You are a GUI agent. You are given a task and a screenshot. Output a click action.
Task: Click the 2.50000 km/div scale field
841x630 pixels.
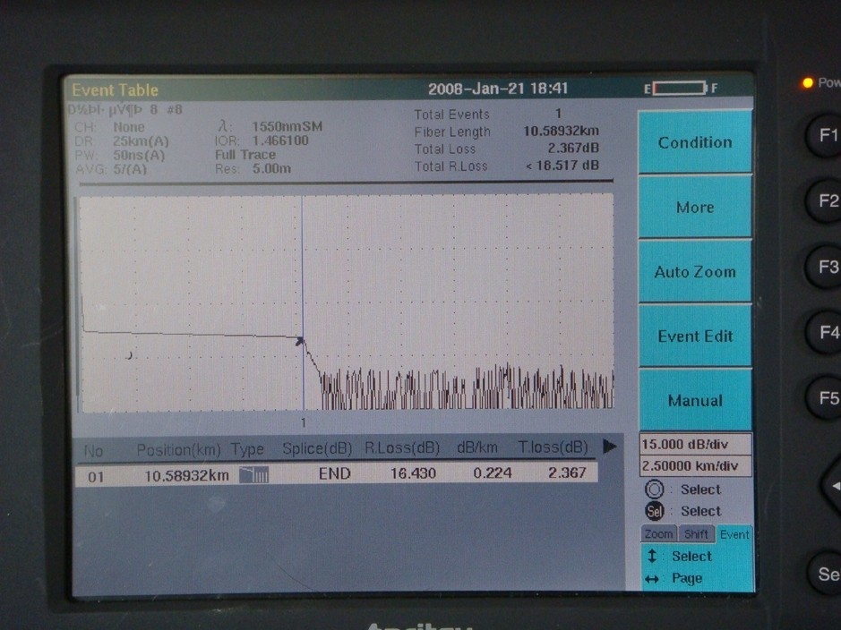coord(696,465)
